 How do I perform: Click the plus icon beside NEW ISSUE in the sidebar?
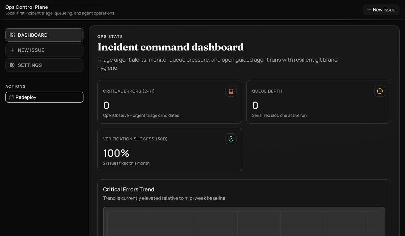12,50
